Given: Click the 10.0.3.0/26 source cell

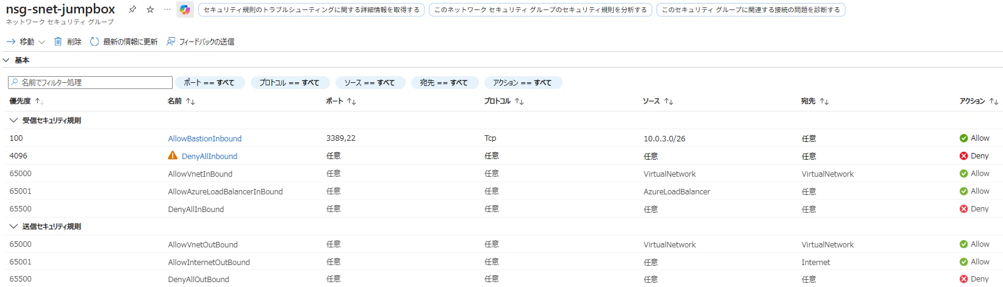Looking at the screenshot, I should click(664, 139).
